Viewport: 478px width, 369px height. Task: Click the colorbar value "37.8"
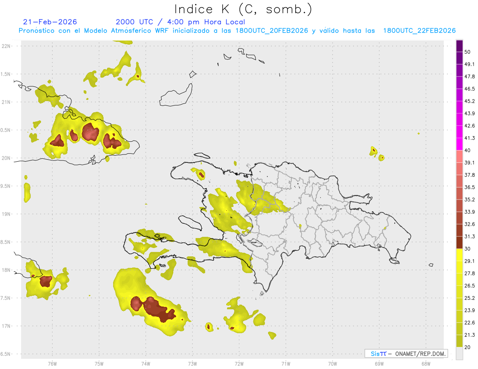[470, 175]
